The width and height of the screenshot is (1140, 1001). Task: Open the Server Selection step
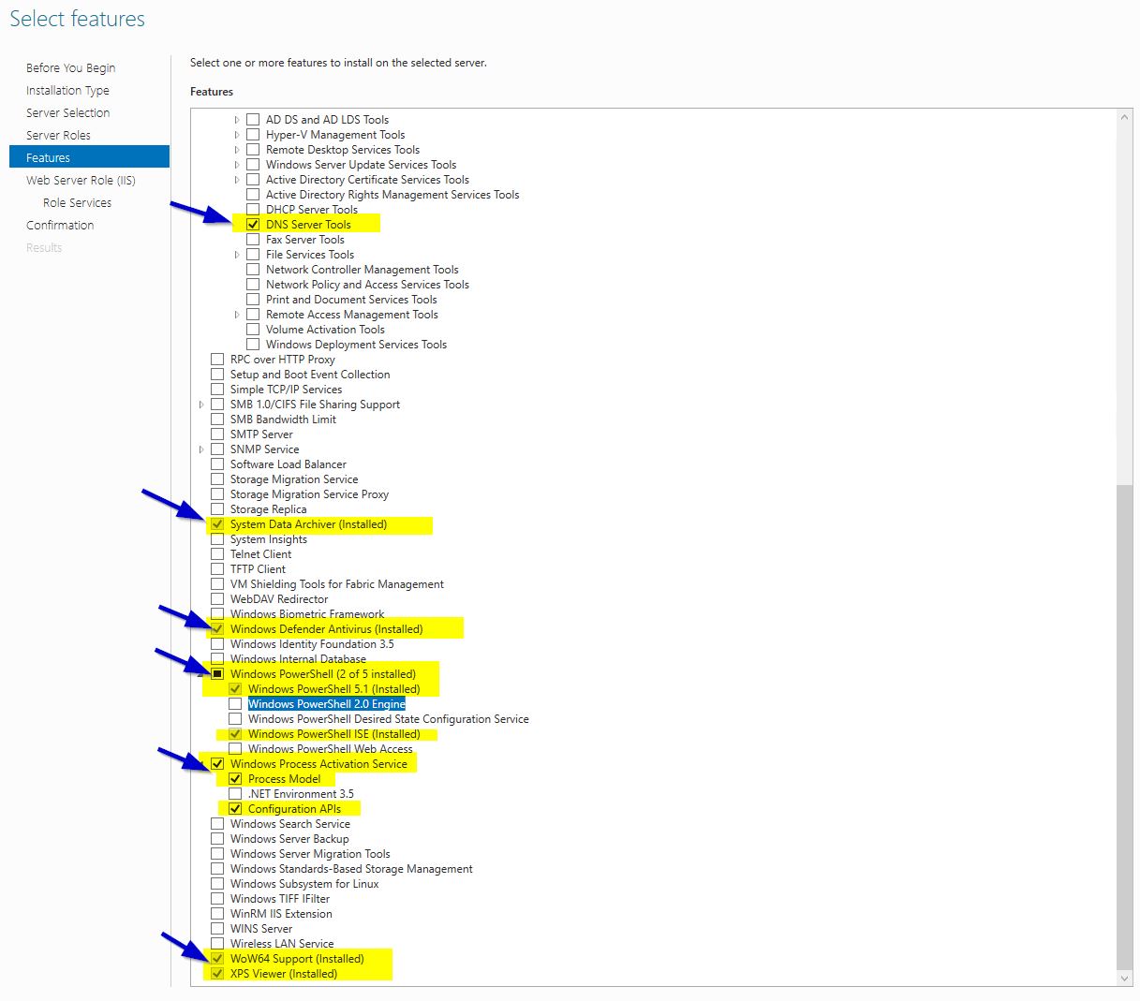point(67,112)
